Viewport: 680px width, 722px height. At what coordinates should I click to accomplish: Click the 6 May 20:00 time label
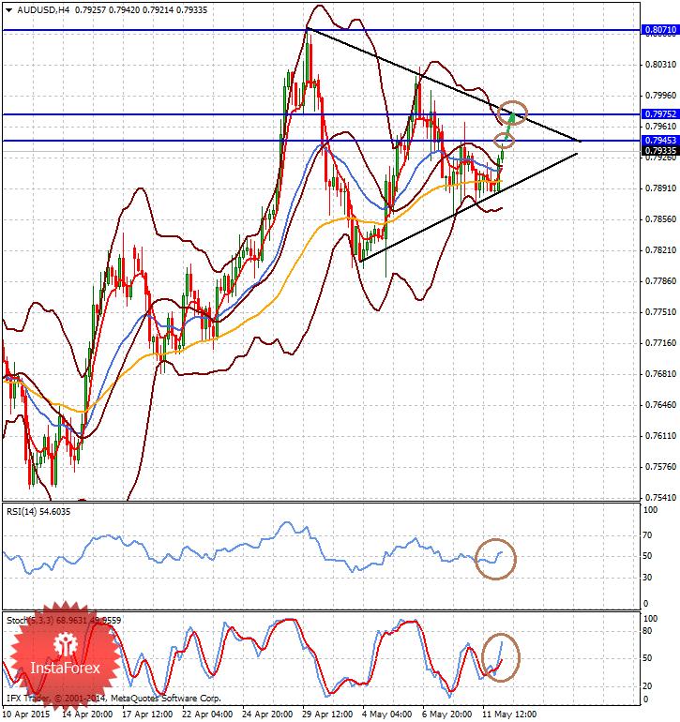coord(446,714)
